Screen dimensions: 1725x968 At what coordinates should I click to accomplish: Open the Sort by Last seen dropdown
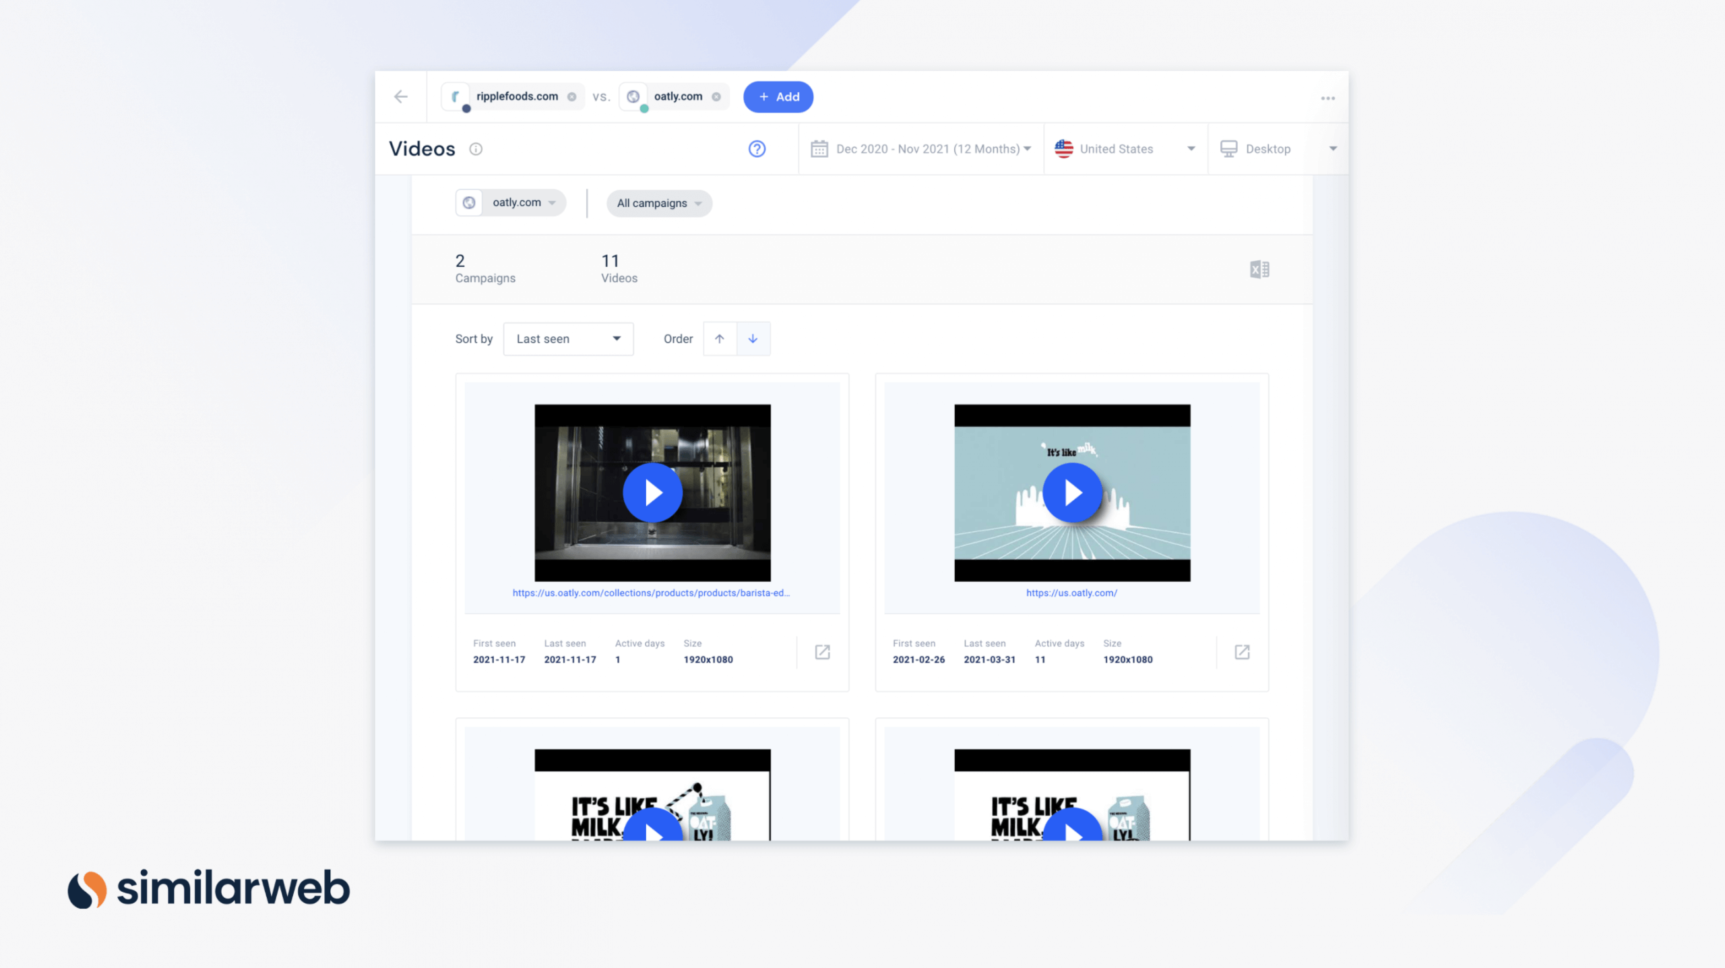[x=568, y=338]
